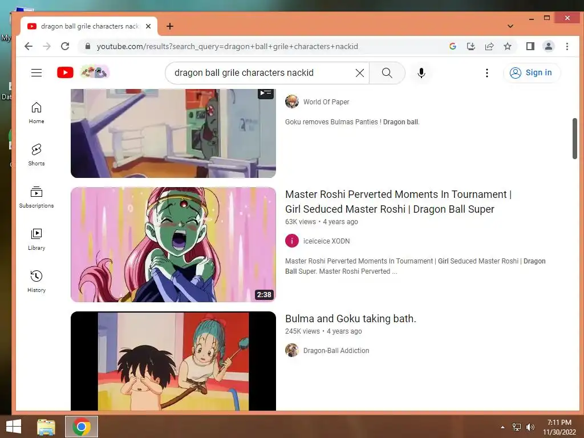The width and height of the screenshot is (584, 438).
Task: Open the Dragon-Ball Addiction channel avatar
Action: tap(292, 351)
